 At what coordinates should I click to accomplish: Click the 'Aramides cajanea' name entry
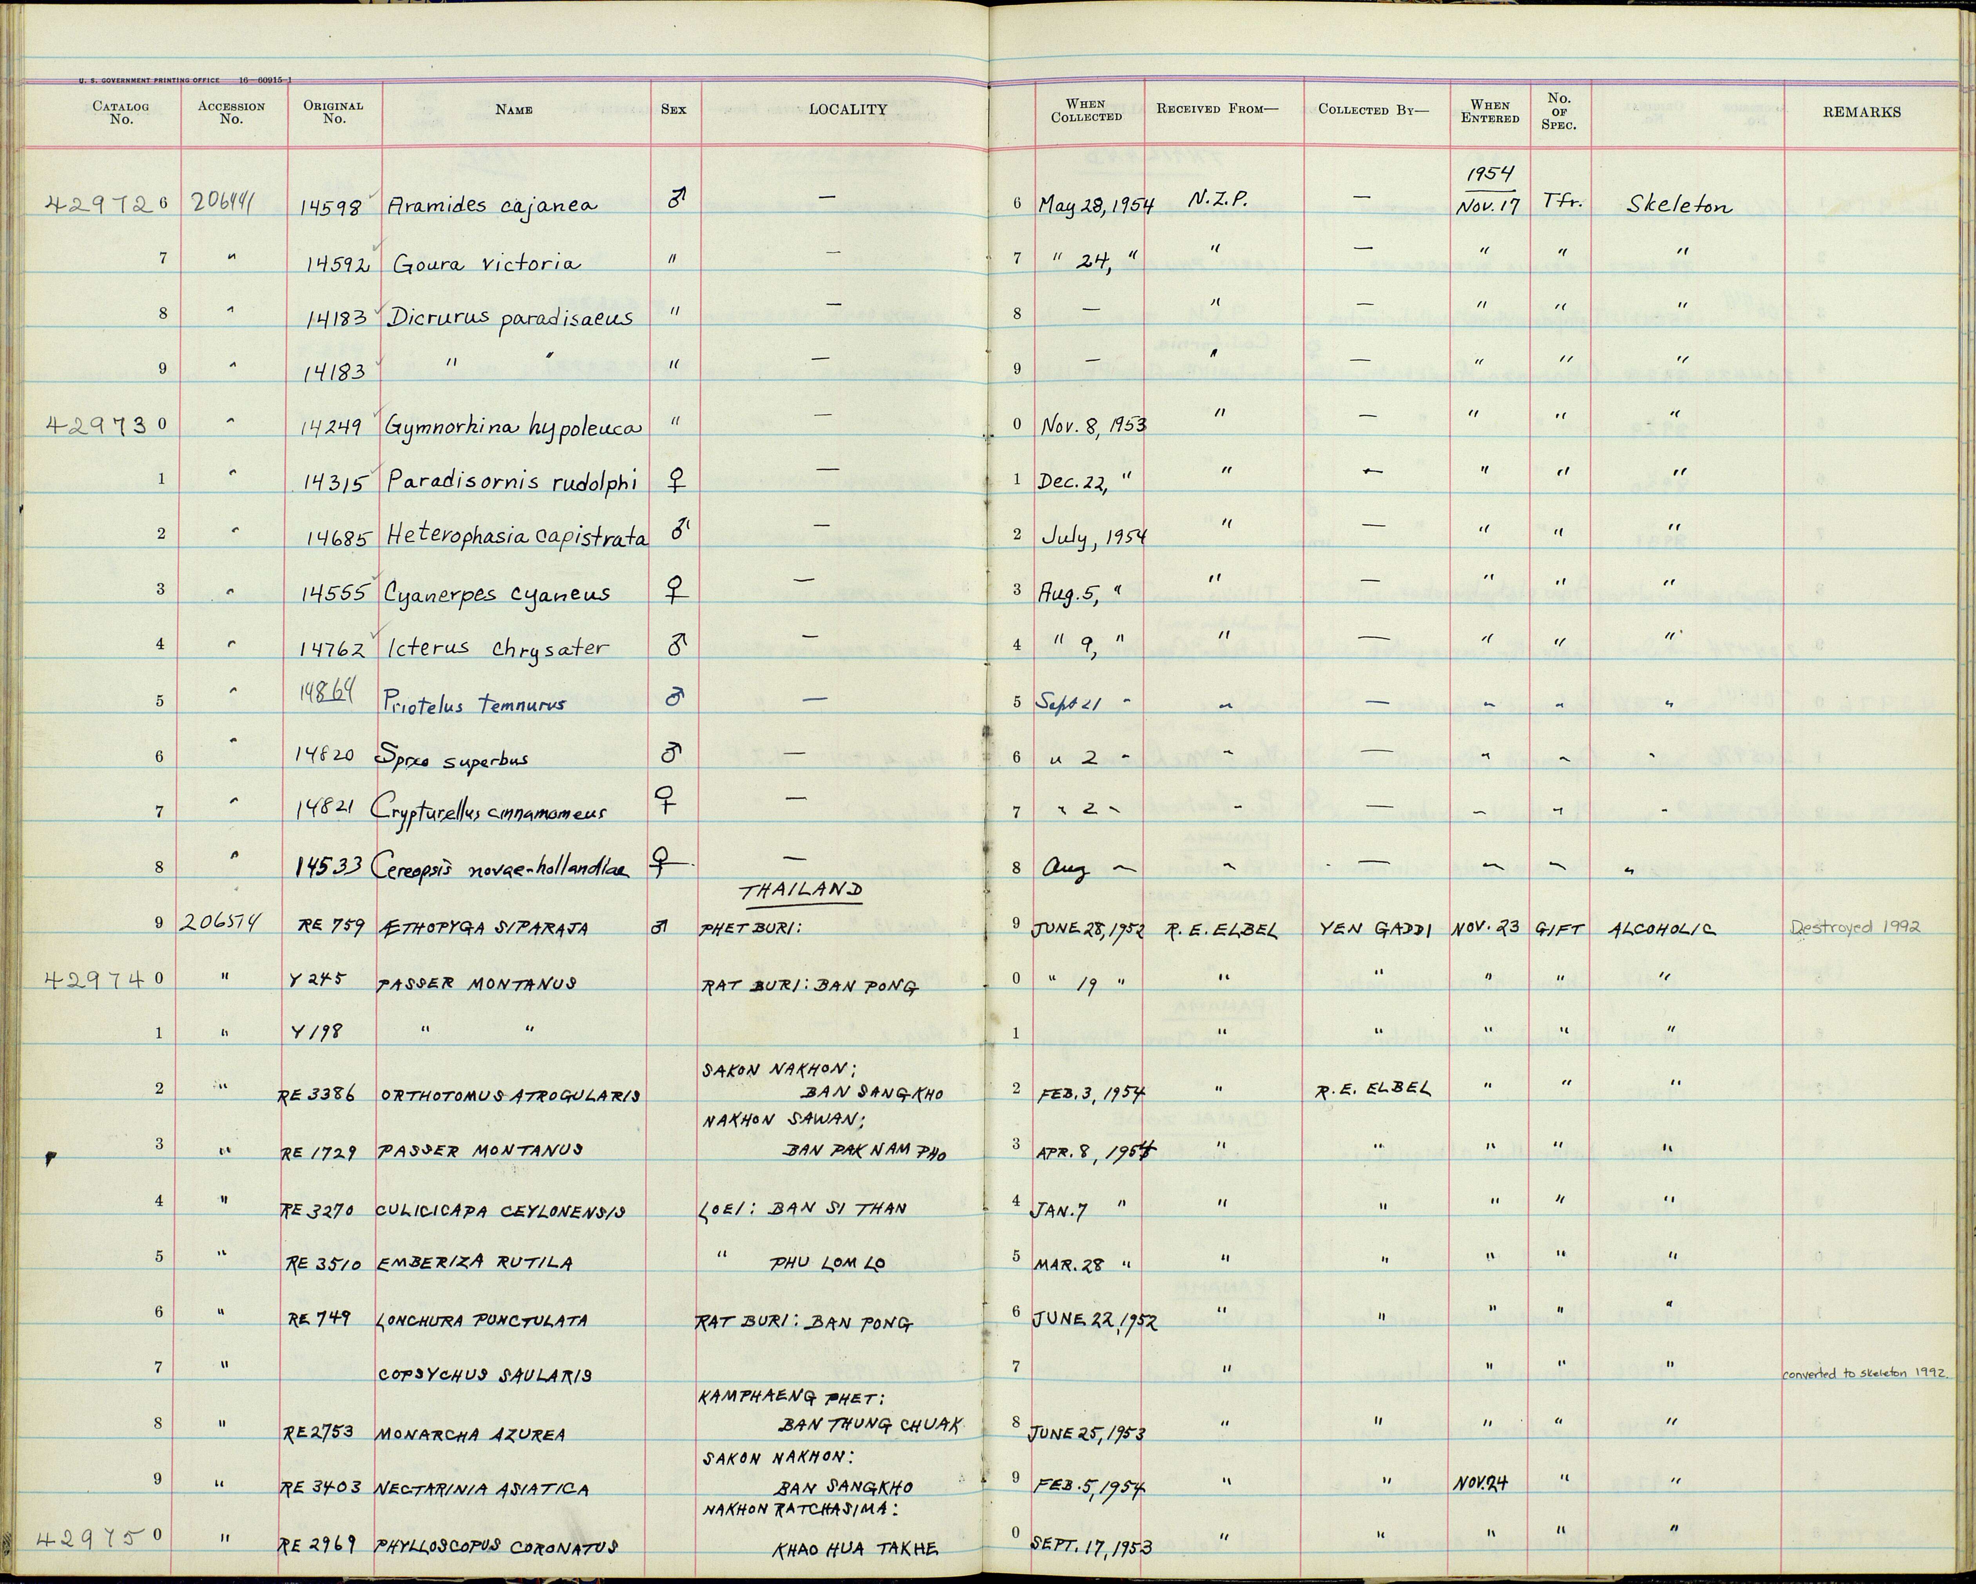click(x=493, y=205)
